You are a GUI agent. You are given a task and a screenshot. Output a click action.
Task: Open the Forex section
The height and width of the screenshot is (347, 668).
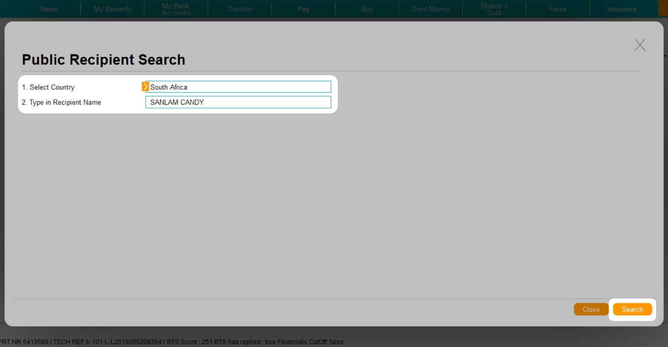click(558, 9)
